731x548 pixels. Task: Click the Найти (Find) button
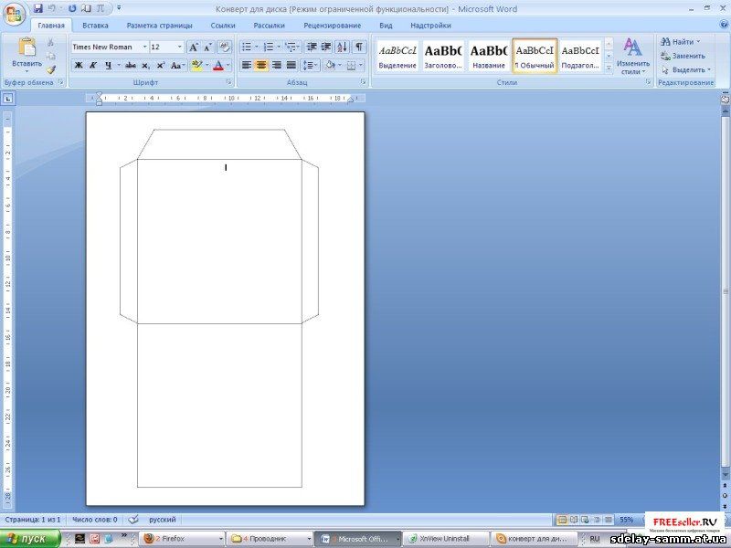pos(681,42)
